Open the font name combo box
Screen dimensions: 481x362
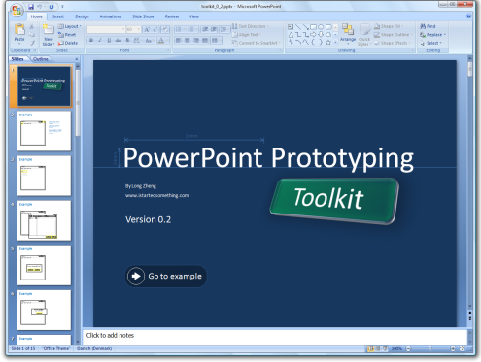[x=106, y=29]
